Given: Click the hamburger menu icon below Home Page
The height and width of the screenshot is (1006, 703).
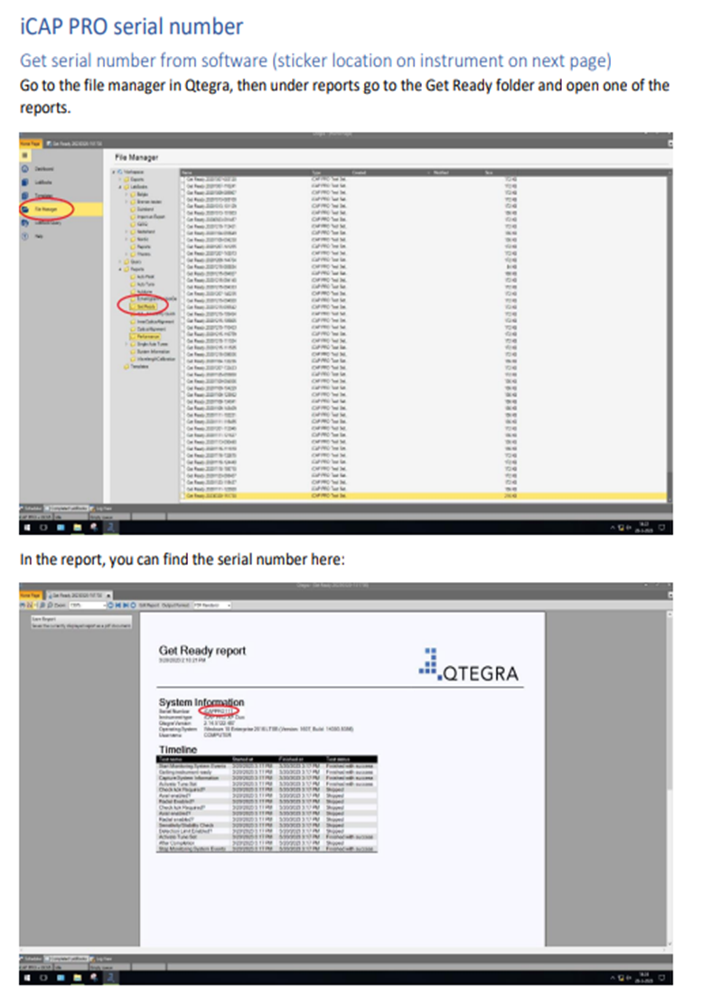Looking at the screenshot, I should tap(25, 155).
